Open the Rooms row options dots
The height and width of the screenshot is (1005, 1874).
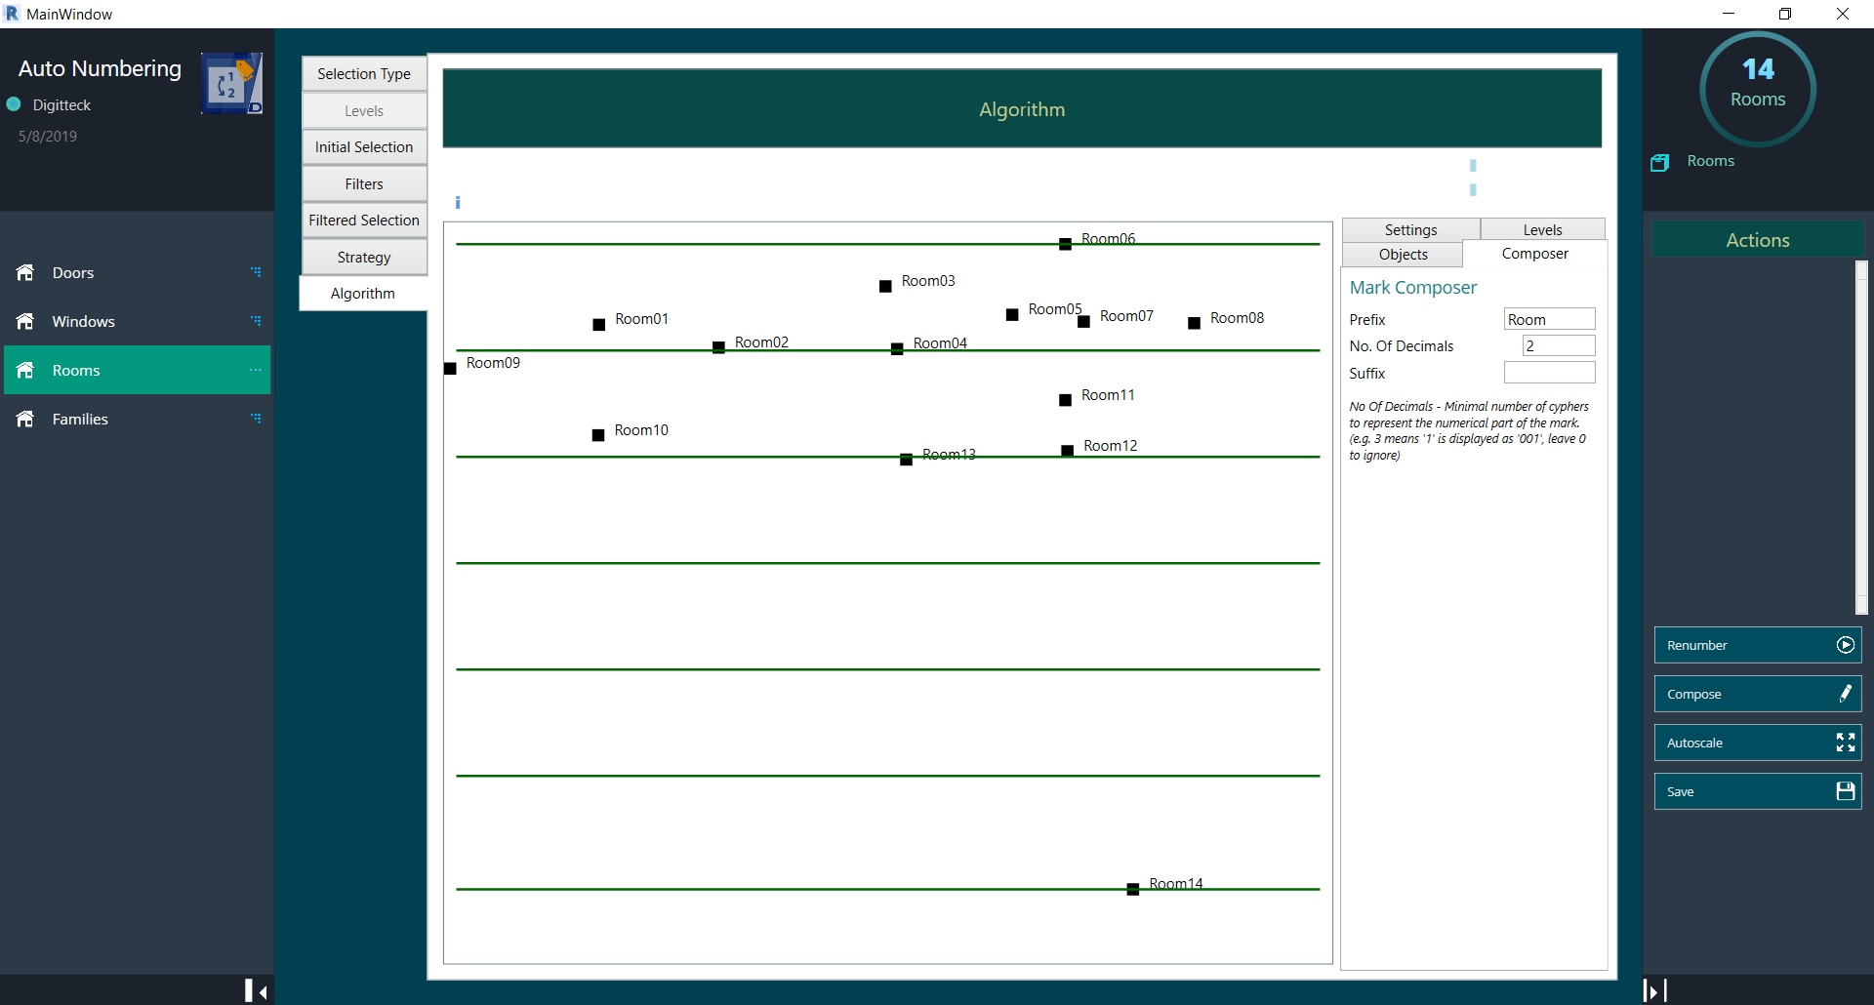coord(256,370)
